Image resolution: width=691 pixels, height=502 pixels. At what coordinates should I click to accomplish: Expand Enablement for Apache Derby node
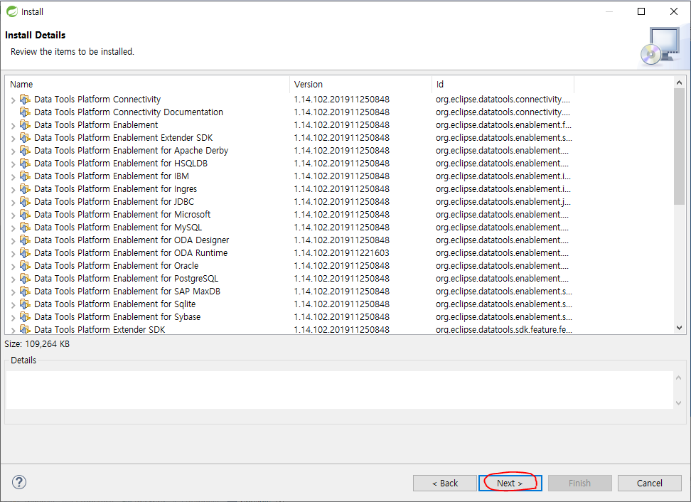pyautogui.click(x=13, y=151)
